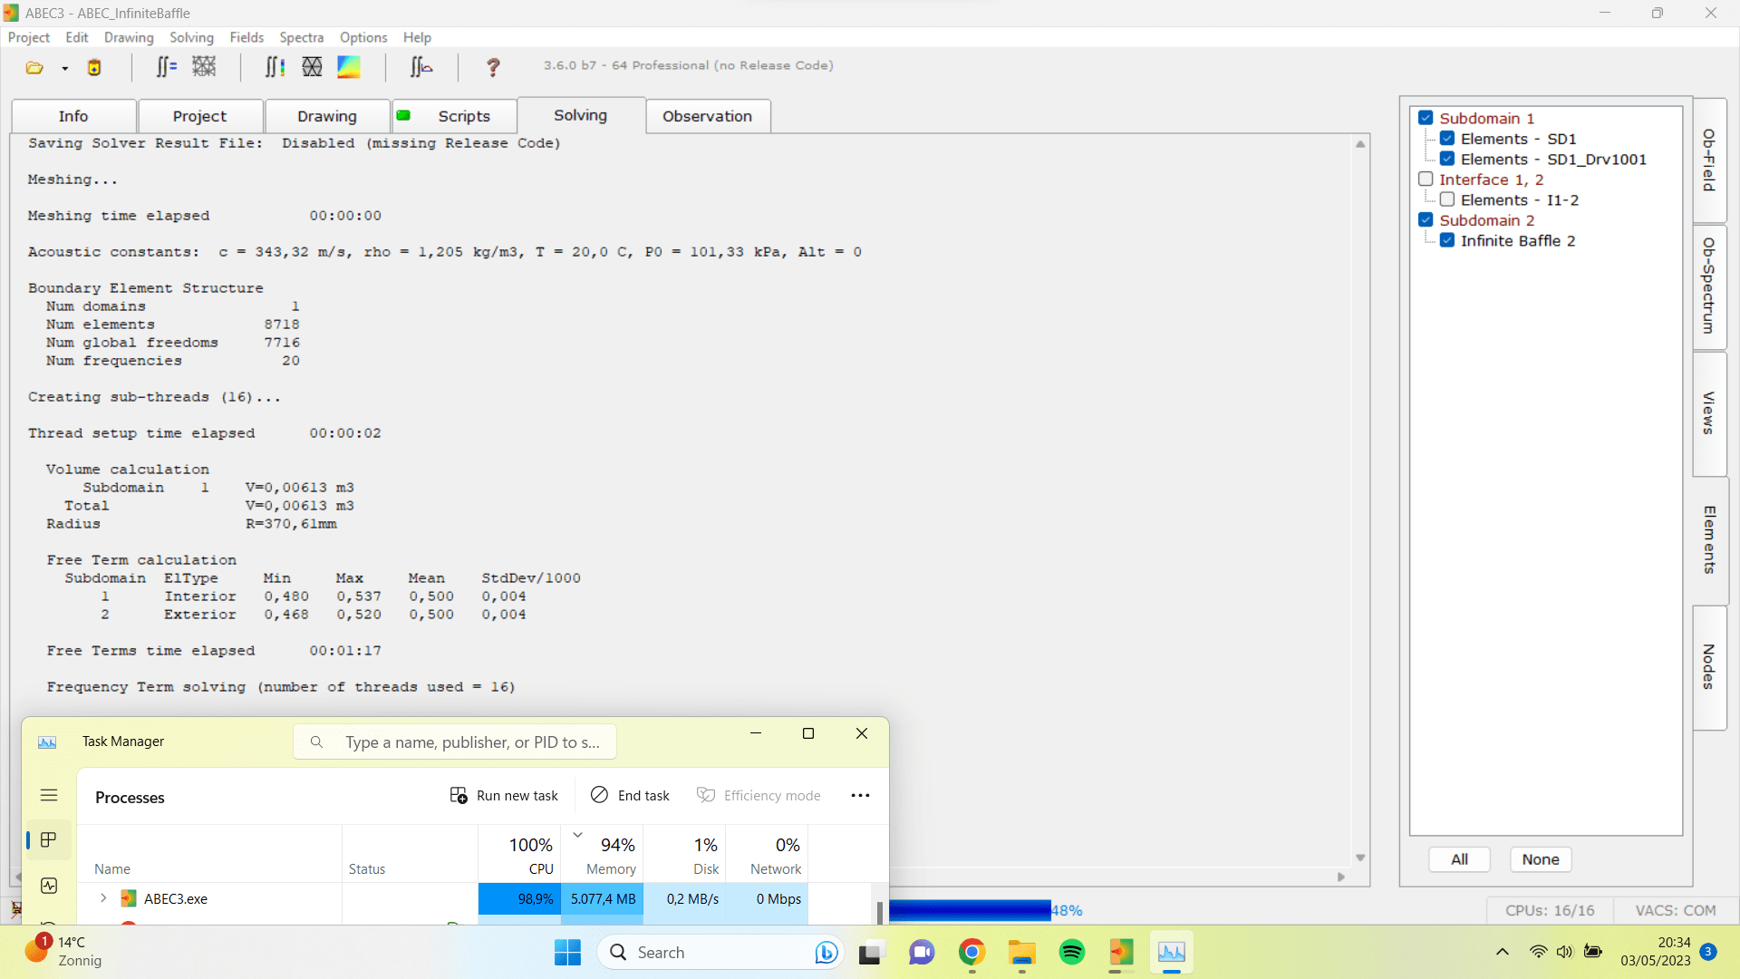1740x979 pixels.
Task: Uncheck Infinite Baffle 2 checkbox
Action: pos(1447,240)
